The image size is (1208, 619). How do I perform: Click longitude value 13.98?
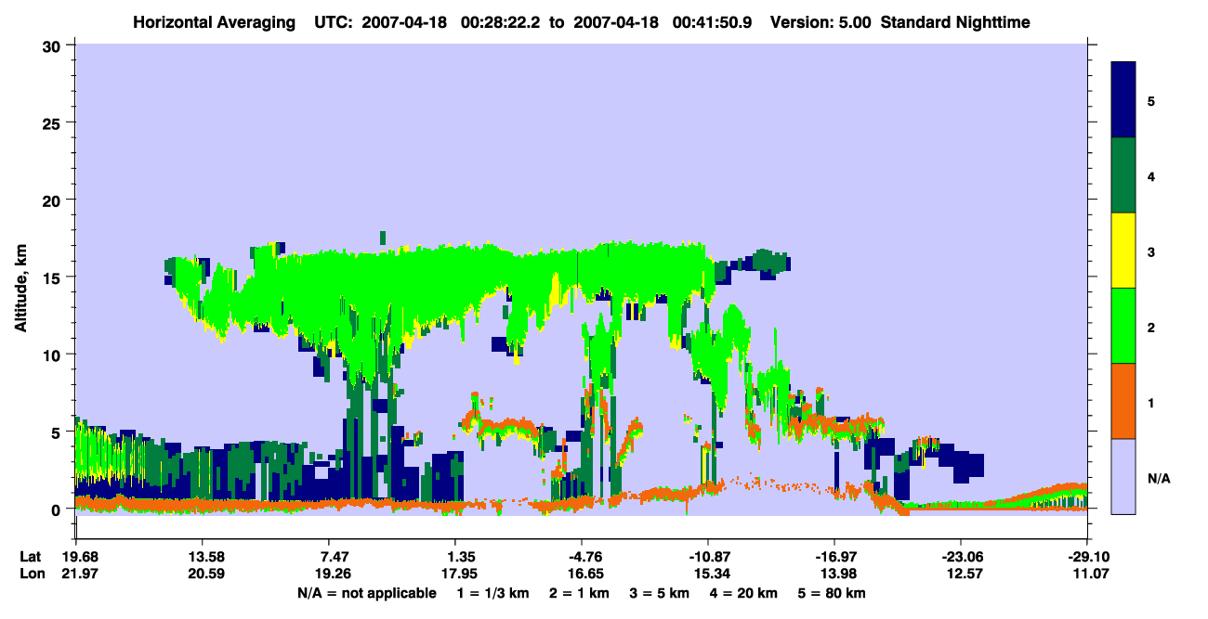[x=837, y=574]
